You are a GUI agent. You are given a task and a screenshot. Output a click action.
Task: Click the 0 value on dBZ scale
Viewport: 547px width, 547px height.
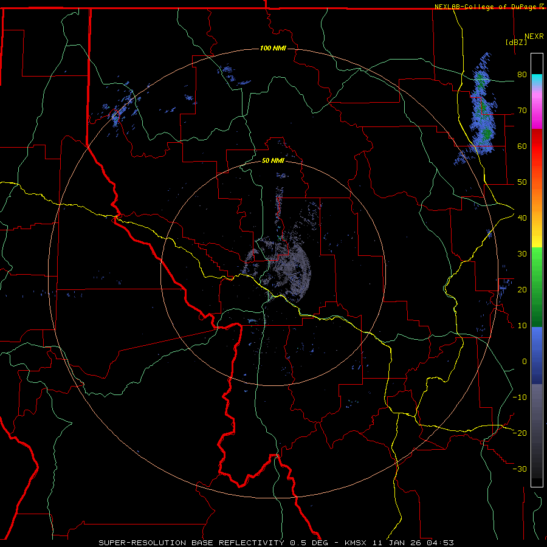[x=525, y=362]
